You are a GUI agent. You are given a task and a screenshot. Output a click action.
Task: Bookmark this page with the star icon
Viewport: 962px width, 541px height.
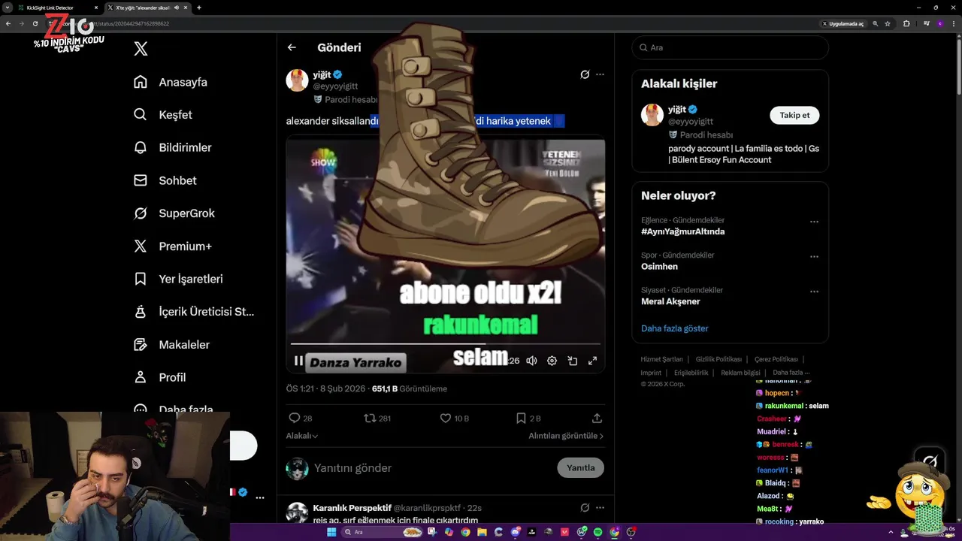coord(888,23)
